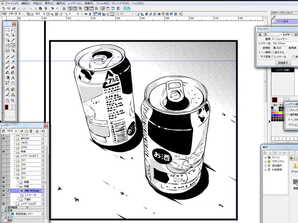Viewport: 298px width, 223px height.
Task: Expand トーン in materials tree
Action: click(266, 157)
